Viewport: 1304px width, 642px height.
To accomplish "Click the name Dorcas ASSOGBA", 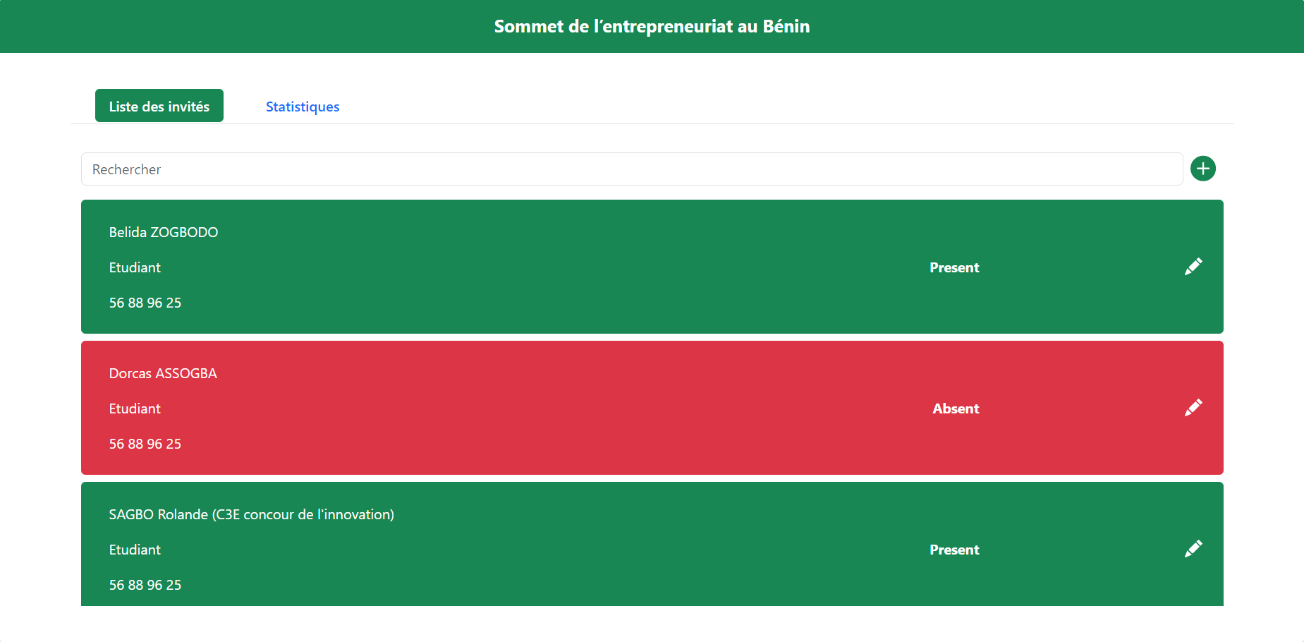I will pos(163,373).
